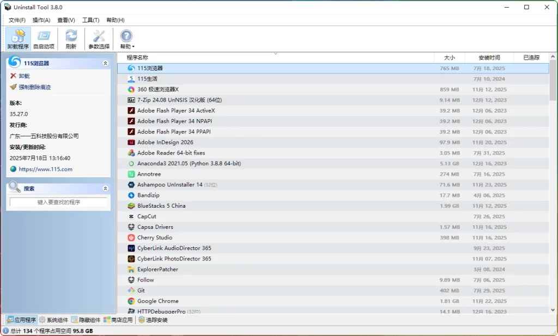Open the 工具 menu
The height and width of the screenshot is (336, 558).
[x=90, y=20]
